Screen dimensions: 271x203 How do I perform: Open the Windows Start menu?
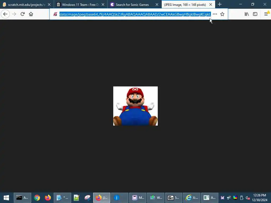tap(6, 198)
